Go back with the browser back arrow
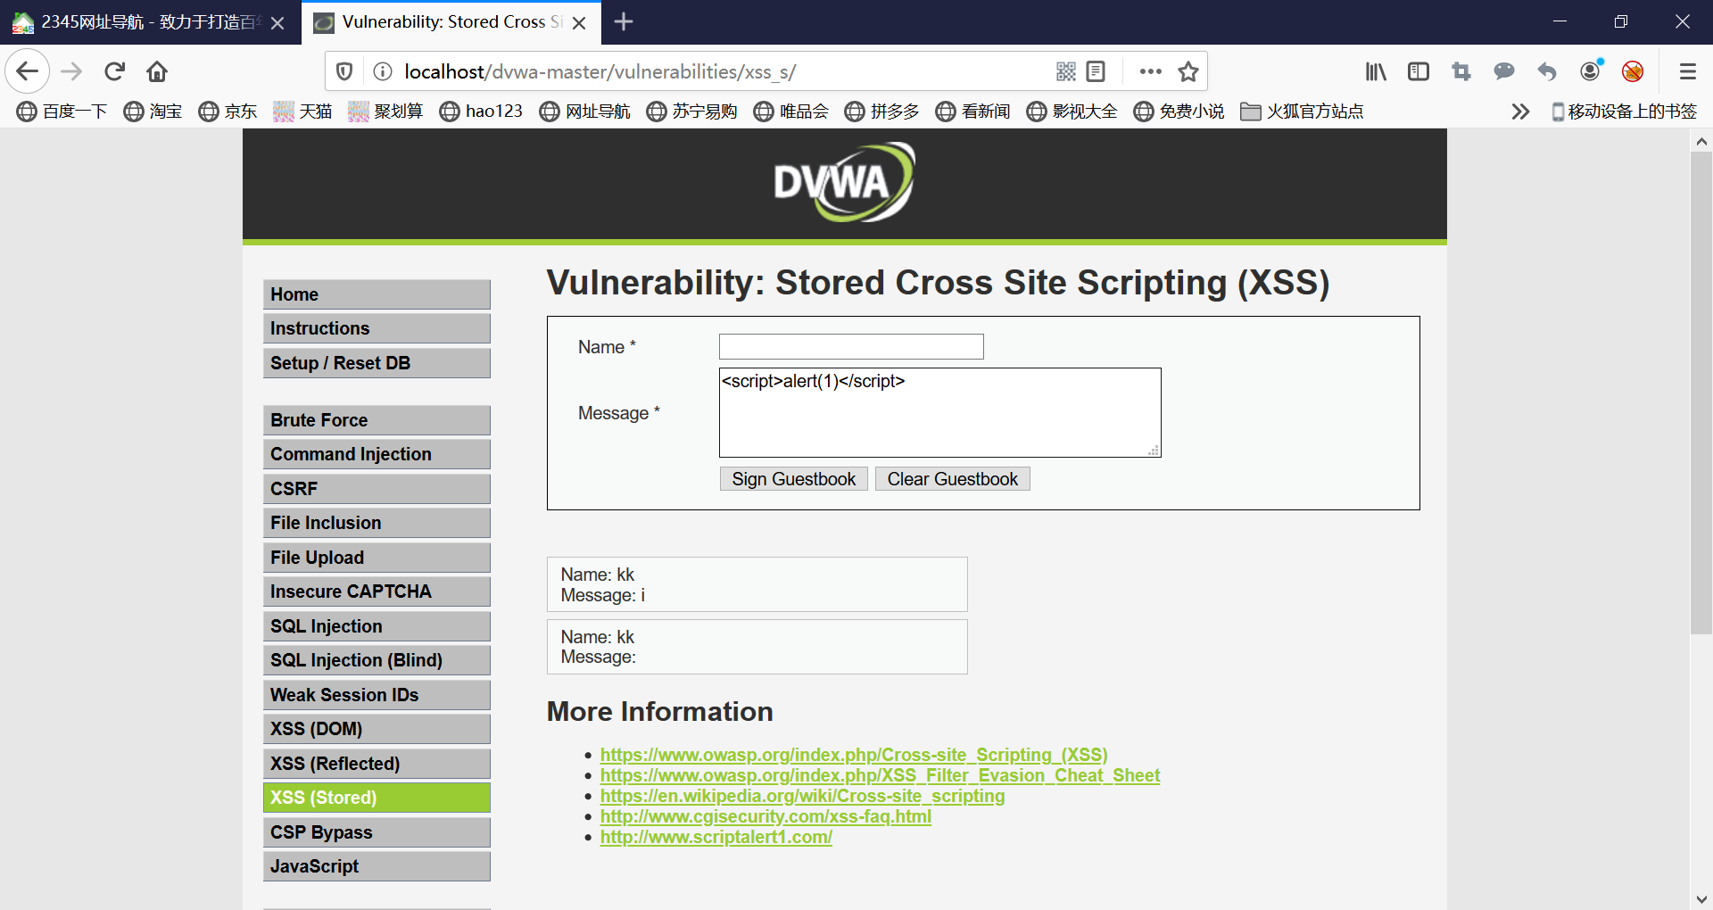 (x=27, y=71)
